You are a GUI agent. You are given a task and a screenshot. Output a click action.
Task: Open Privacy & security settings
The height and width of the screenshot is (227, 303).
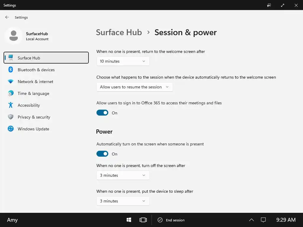point(46,117)
